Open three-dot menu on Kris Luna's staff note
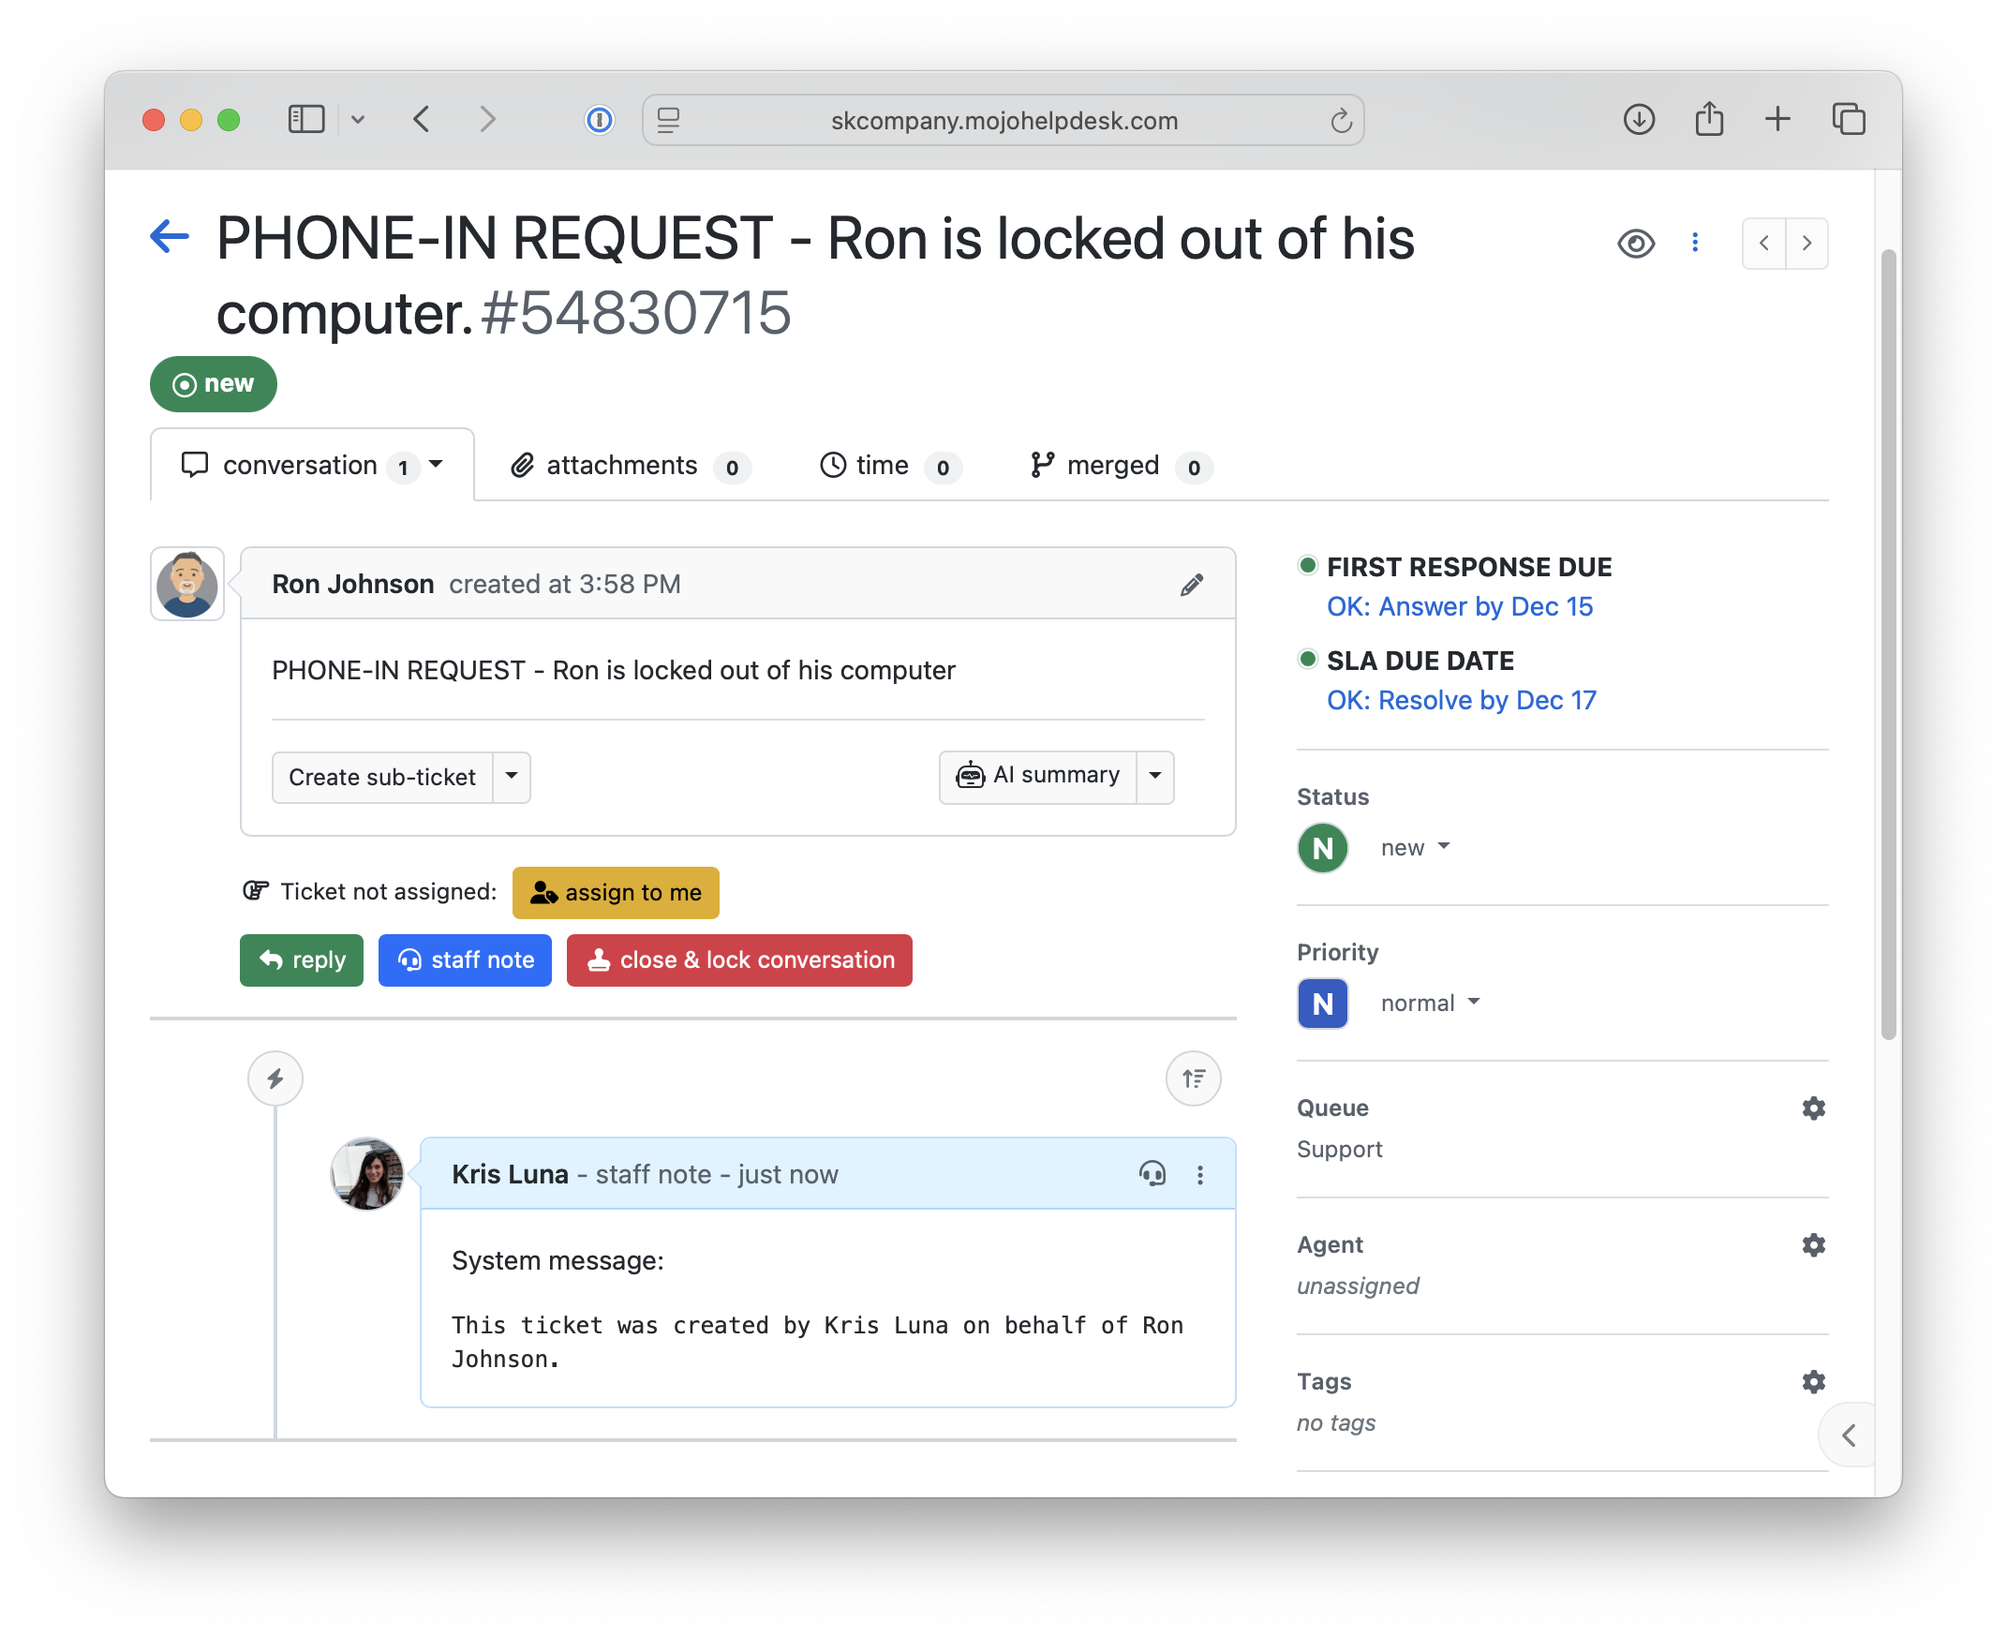Viewport: 2007px width, 1636px height. [x=1199, y=1174]
